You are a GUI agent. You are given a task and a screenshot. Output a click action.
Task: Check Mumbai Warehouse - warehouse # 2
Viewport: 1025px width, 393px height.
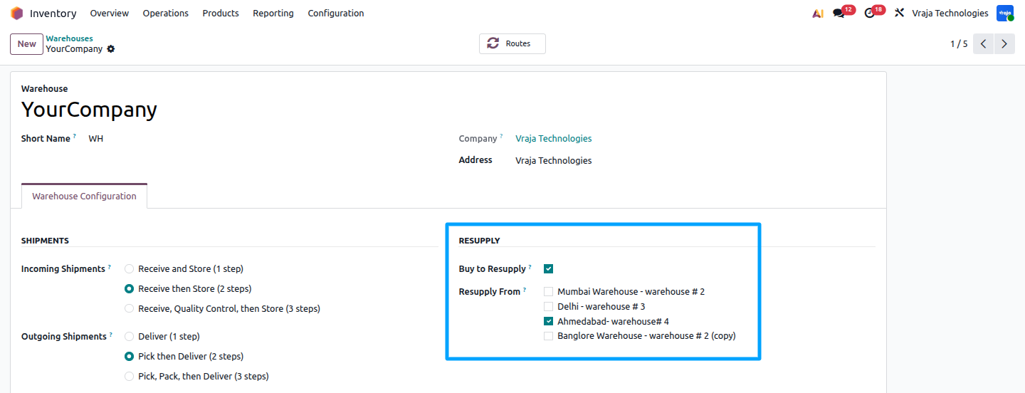point(549,292)
